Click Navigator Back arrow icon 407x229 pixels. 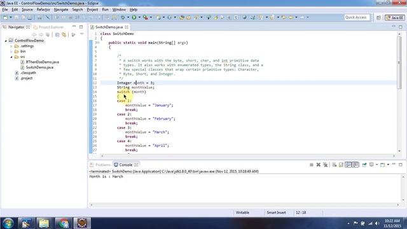tap(34, 34)
